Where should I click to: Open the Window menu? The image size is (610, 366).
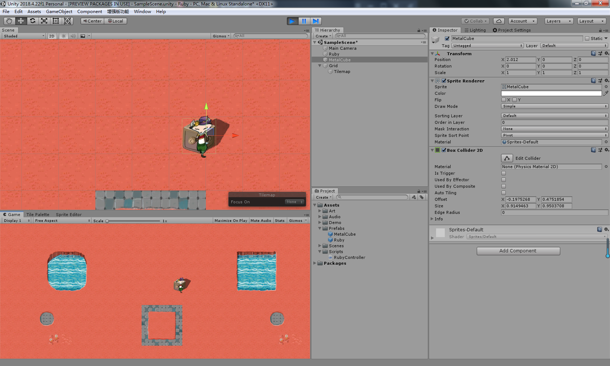pos(142,12)
